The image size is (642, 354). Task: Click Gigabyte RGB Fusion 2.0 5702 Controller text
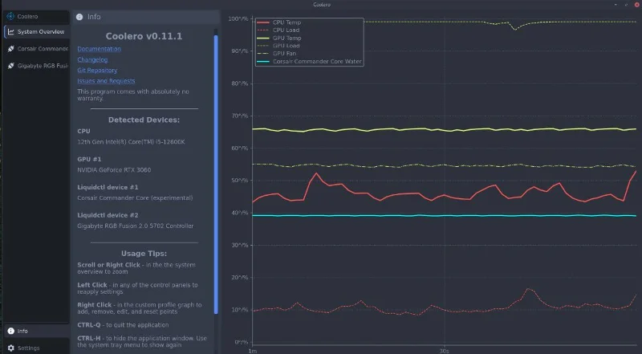(x=135, y=226)
